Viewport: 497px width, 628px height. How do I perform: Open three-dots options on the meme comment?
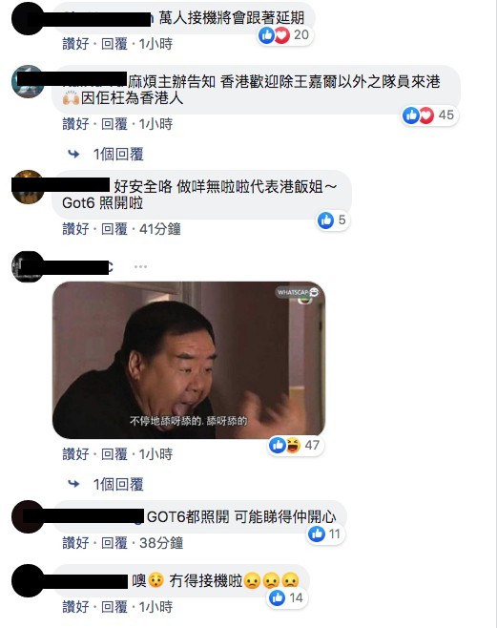(140, 266)
